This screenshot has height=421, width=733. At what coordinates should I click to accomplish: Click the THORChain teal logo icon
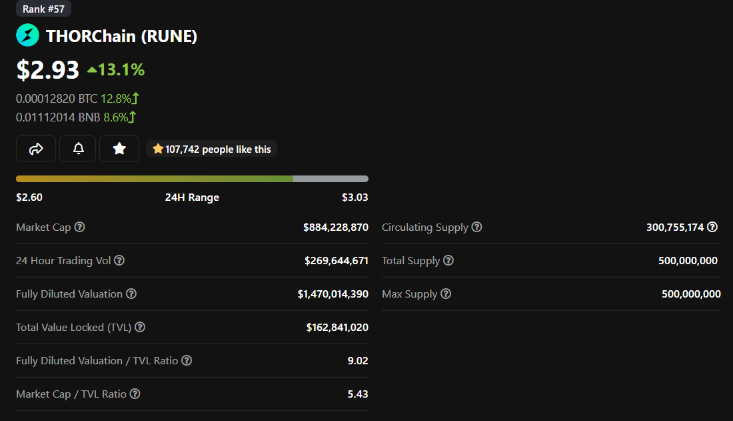[x=27, y=35]
